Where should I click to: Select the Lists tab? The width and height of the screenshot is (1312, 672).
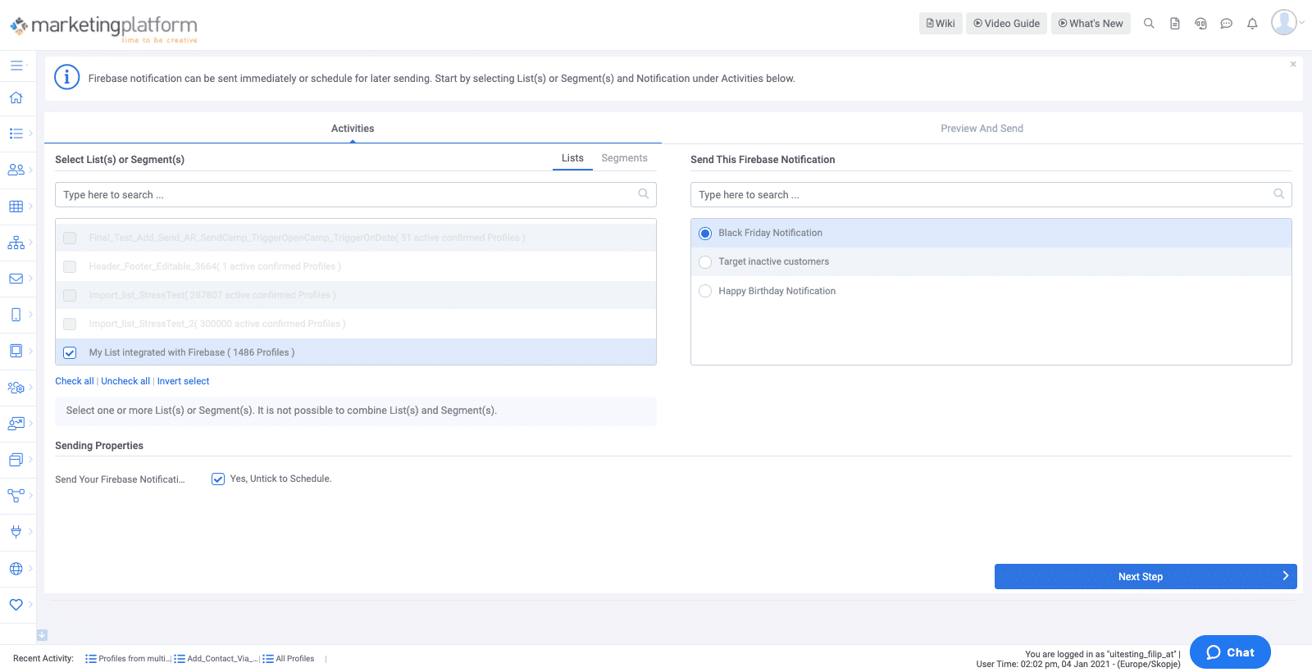point(572,158)
